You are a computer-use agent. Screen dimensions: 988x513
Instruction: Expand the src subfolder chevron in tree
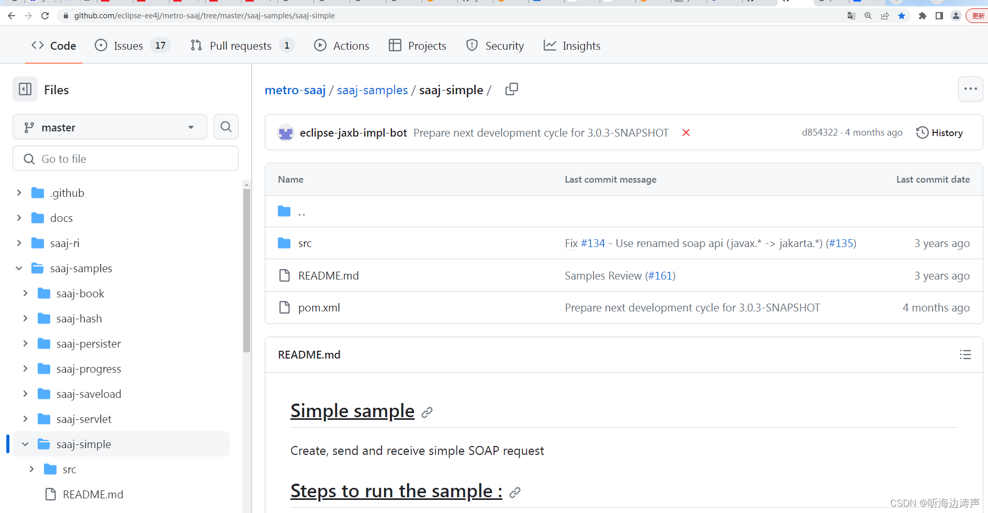pyautogui.click(x=31, y=469)
